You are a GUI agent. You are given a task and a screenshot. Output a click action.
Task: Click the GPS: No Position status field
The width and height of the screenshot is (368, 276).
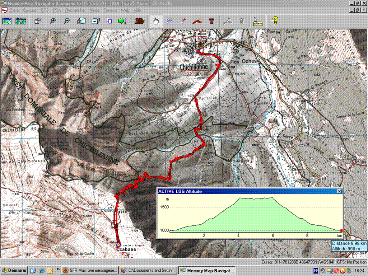351,262
